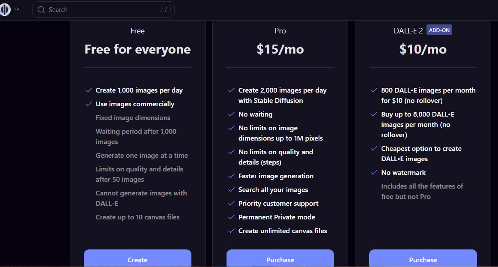Image resolution: width=498 pixels, height=267 pixels.
Task: Click the slash shortcut badge in search
Action: pos(166,9)
